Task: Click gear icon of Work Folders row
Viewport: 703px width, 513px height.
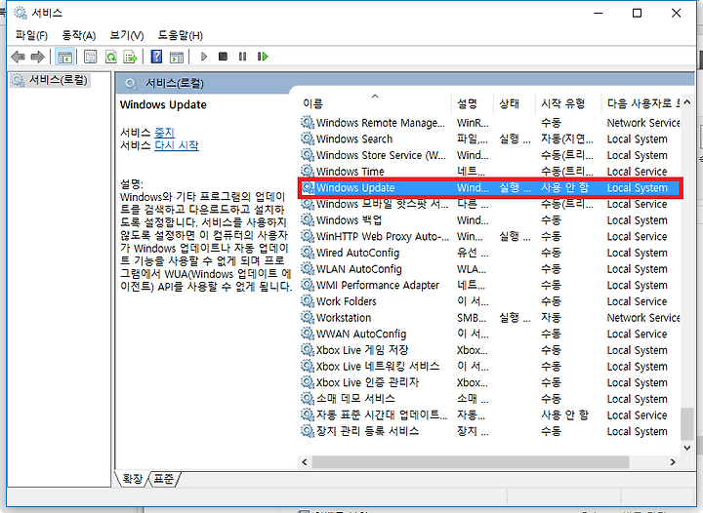Action: pos(308,301)
